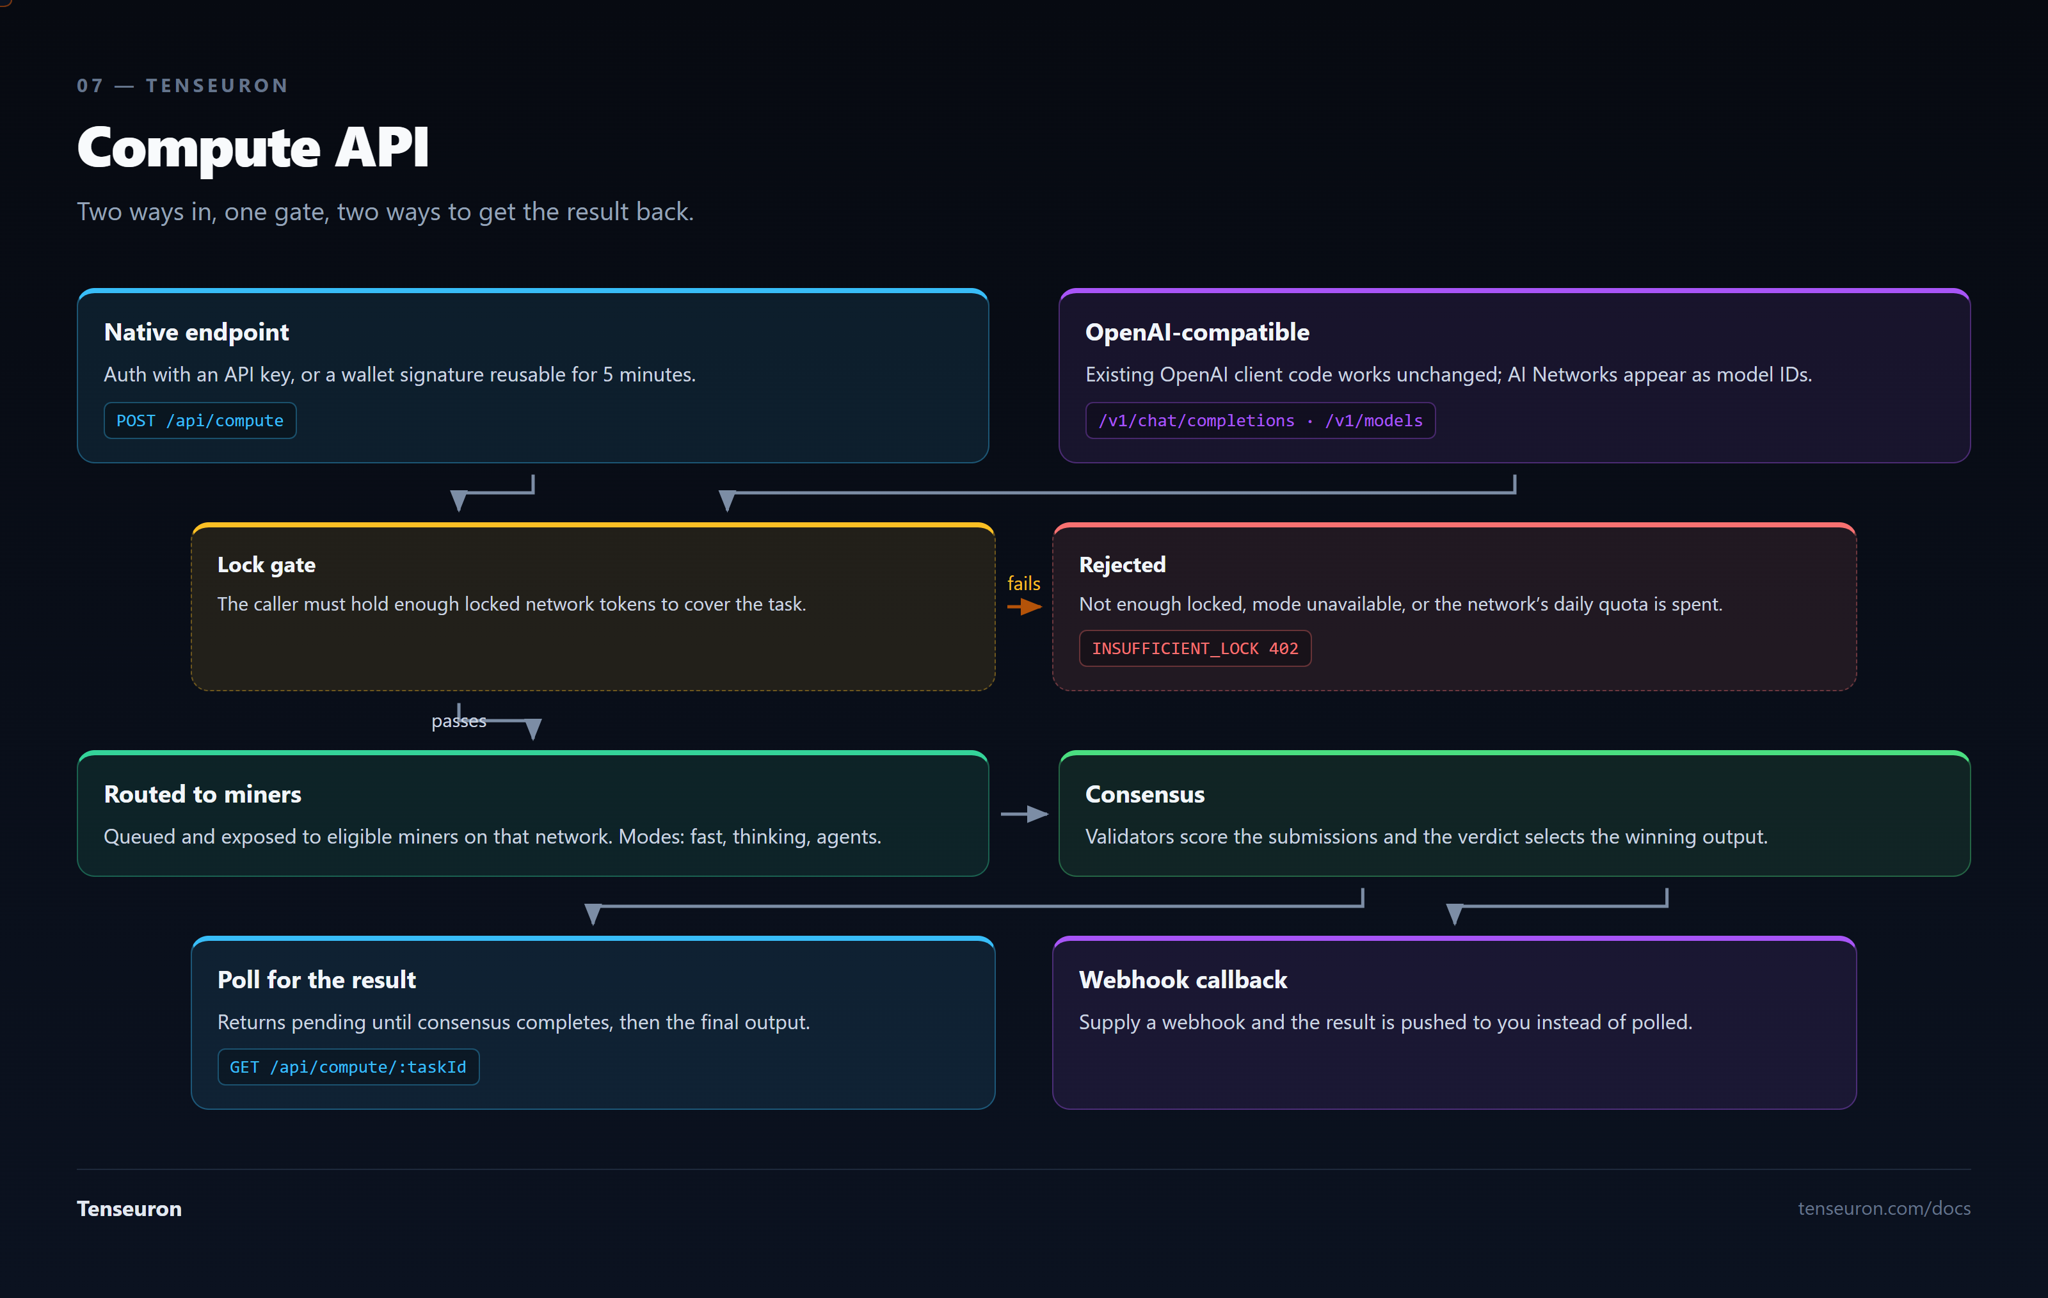
Task: Click the 'Supply a webhook' description text
Action: [1386, 1022]
